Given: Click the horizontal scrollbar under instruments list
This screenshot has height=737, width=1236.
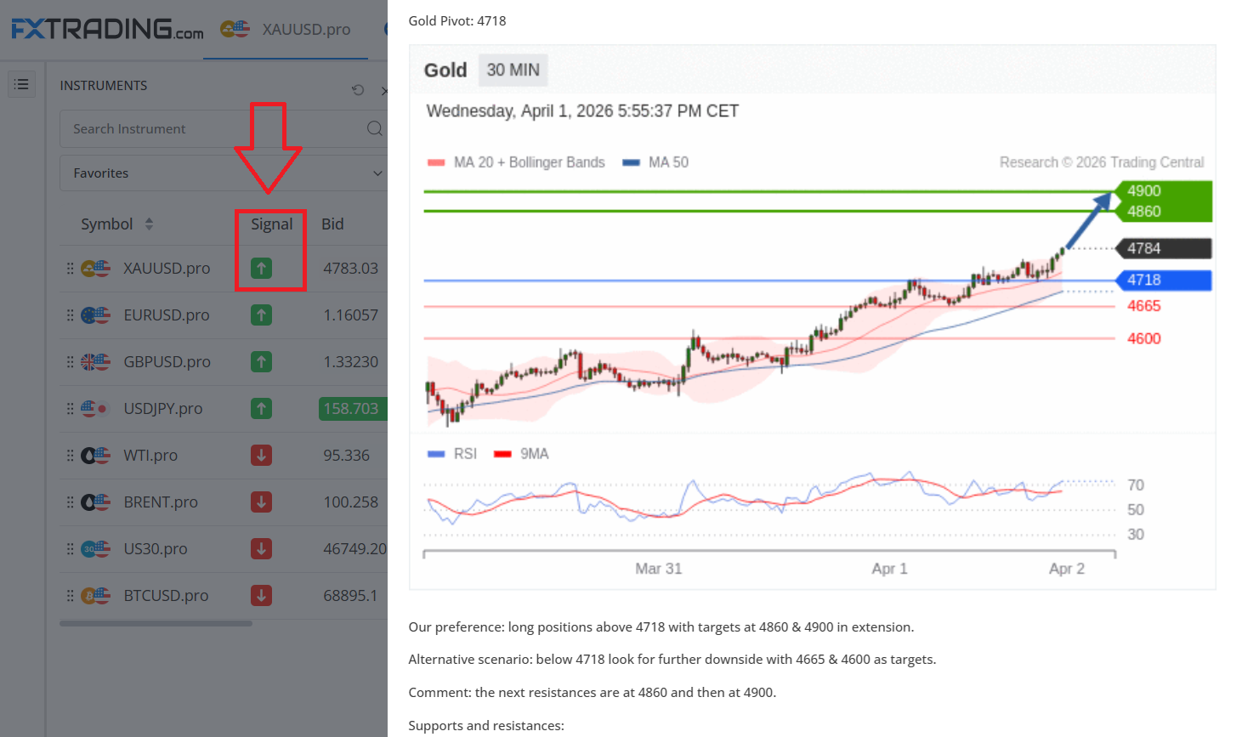Looking at the screenshot, I should tap(156, 623).
